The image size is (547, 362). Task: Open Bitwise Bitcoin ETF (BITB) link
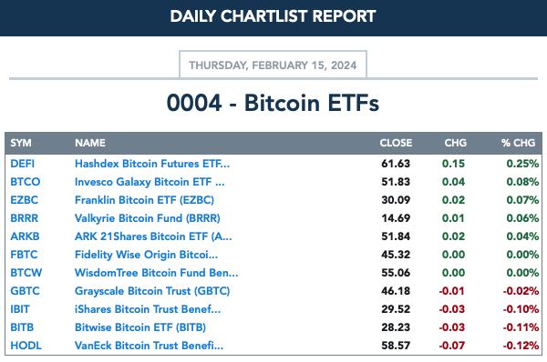140,327
